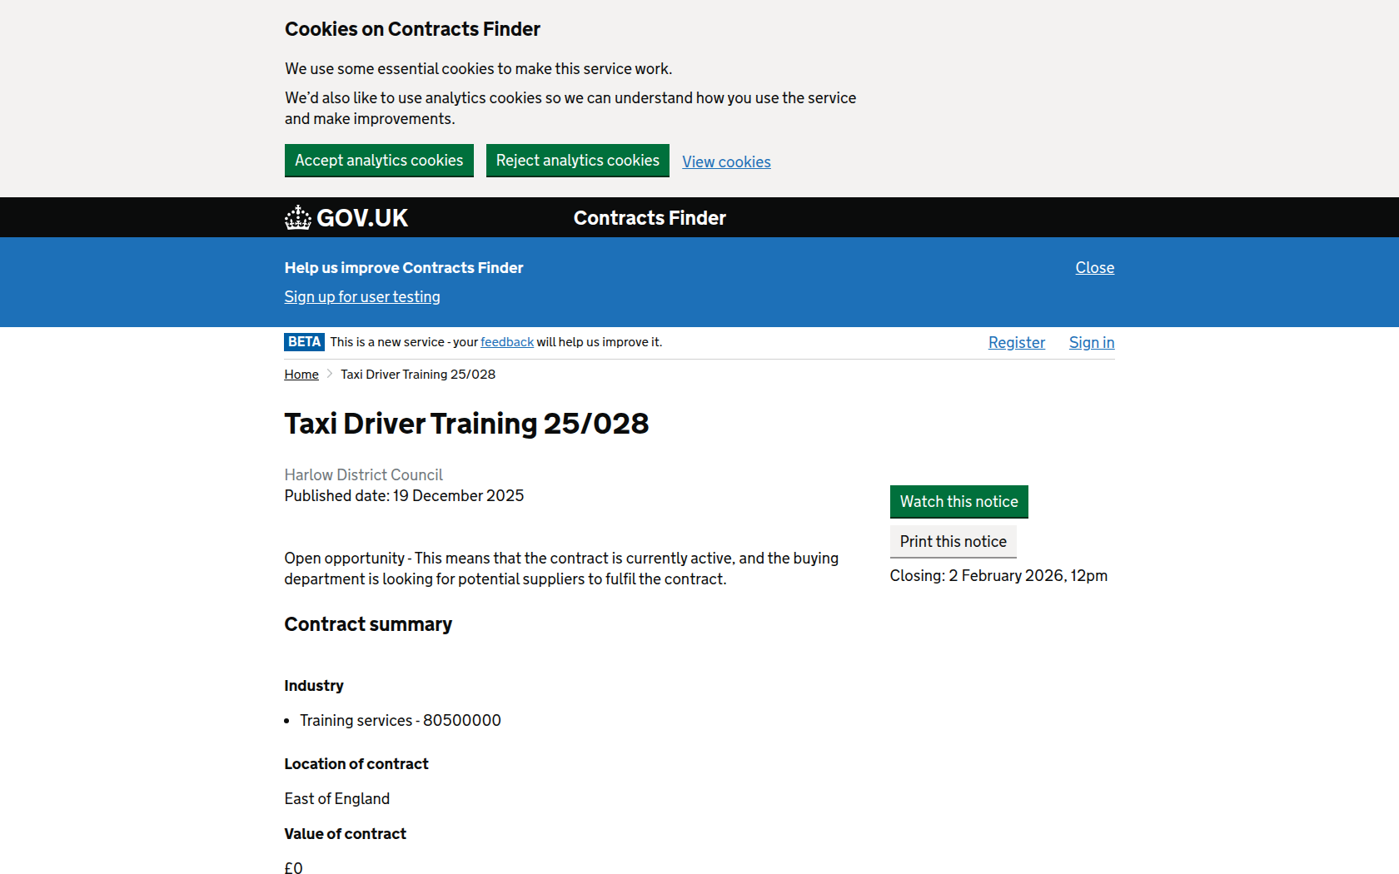Reject analytics cookies
The height and width of the screenshot is (874, 1399).
577,161
